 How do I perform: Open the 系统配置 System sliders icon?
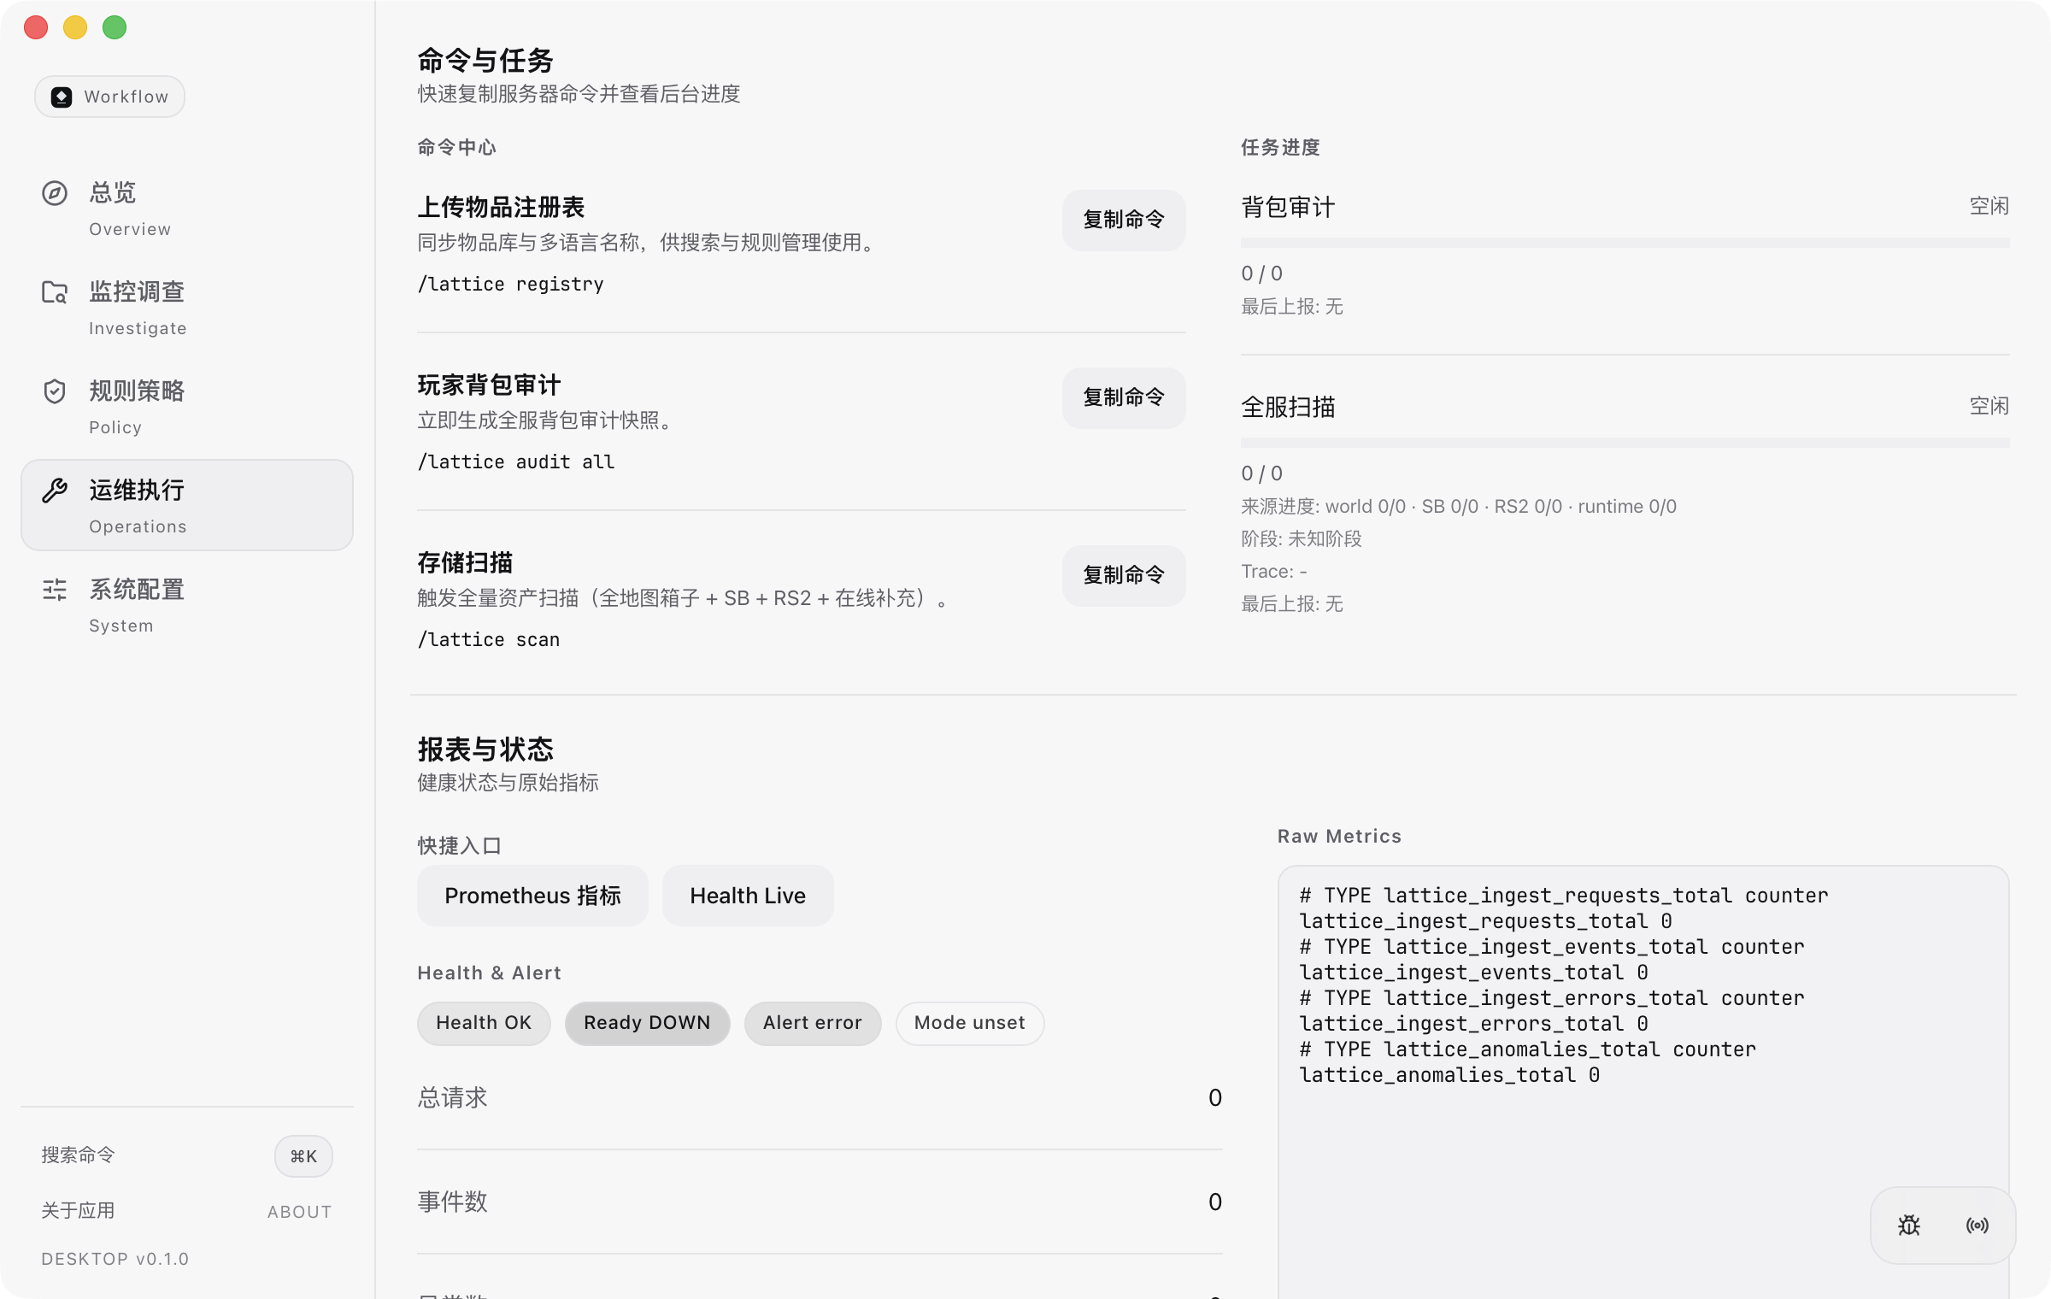55,590
